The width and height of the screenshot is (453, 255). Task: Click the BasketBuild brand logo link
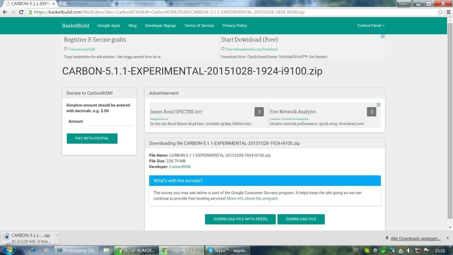click(76, 25)
